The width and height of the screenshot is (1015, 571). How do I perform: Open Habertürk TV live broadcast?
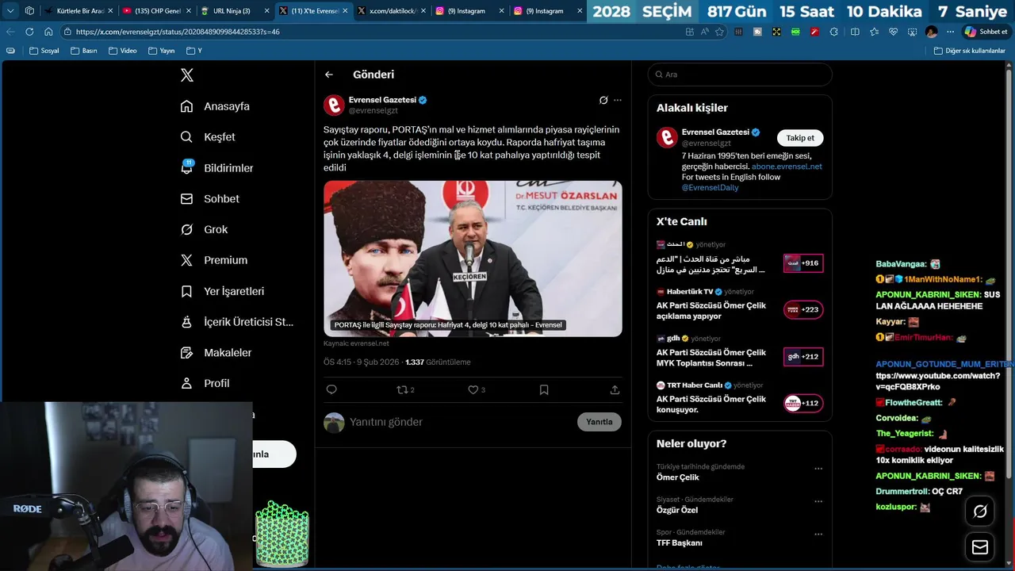coord(740,305)
